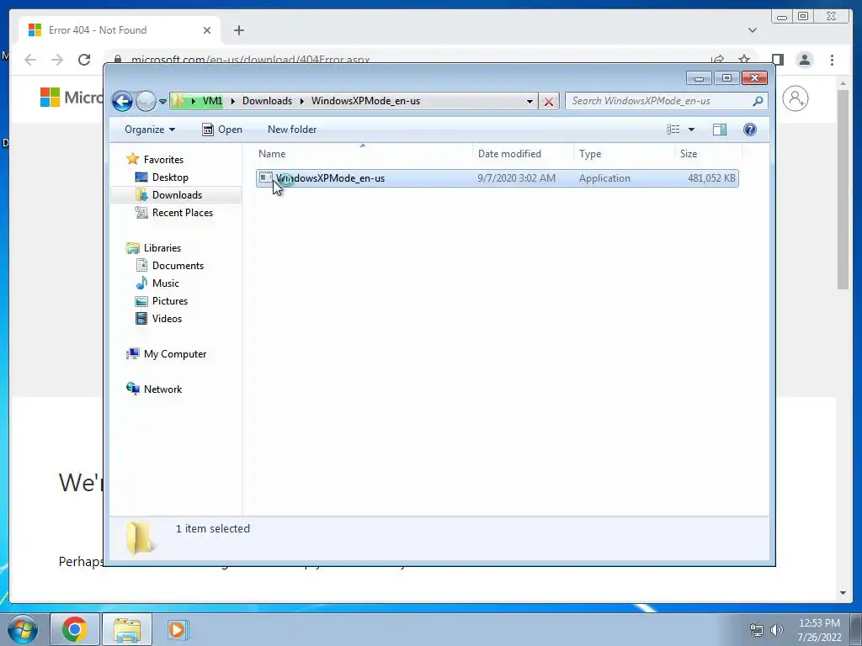The image size is (862, 646).
Task: Open address bar previous locations dropdown
Action: point(529,101)
